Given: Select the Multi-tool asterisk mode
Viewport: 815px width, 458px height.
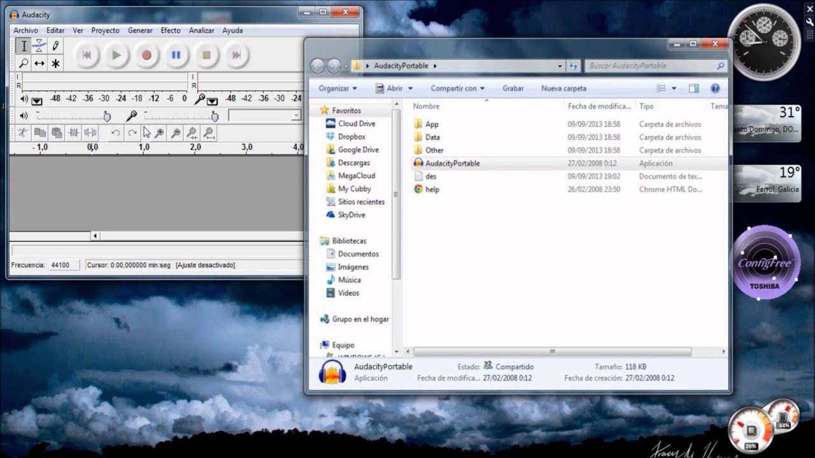Looking at the screenshot, I should click(x=55, y=63).
